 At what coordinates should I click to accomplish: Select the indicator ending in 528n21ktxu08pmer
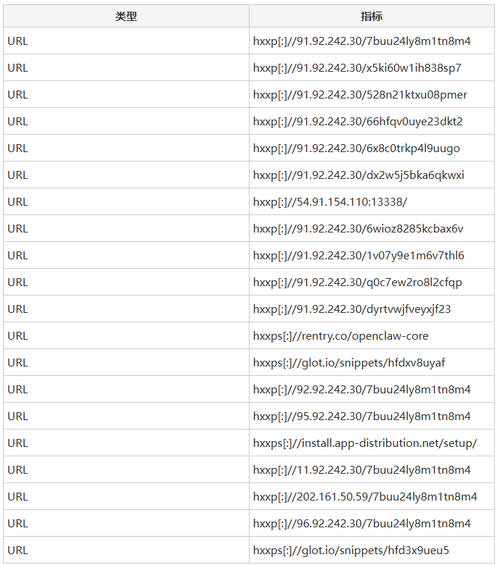(360, 95)
